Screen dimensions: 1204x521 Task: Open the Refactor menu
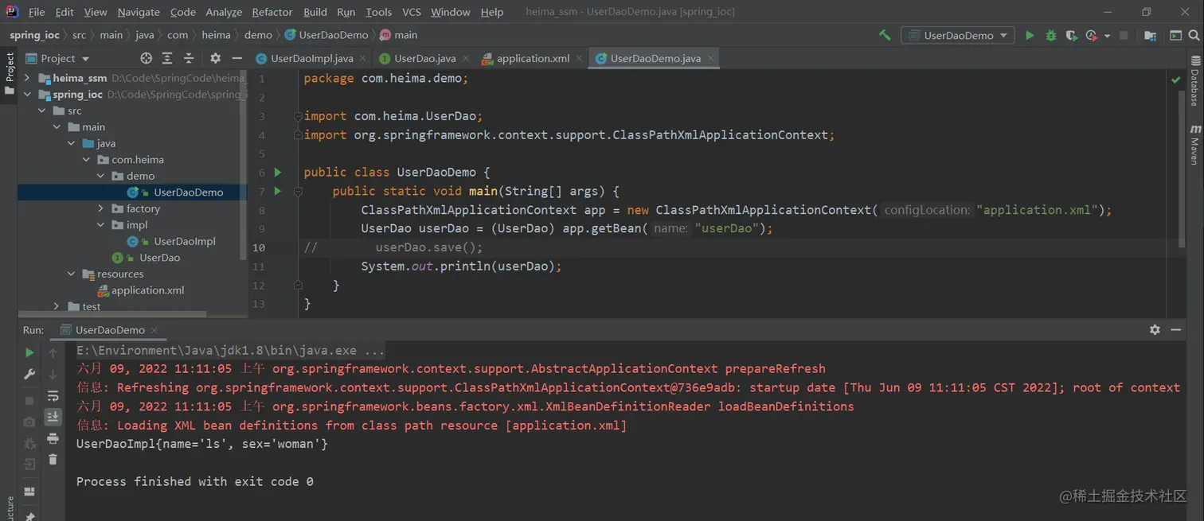click(x=272, y=12)
